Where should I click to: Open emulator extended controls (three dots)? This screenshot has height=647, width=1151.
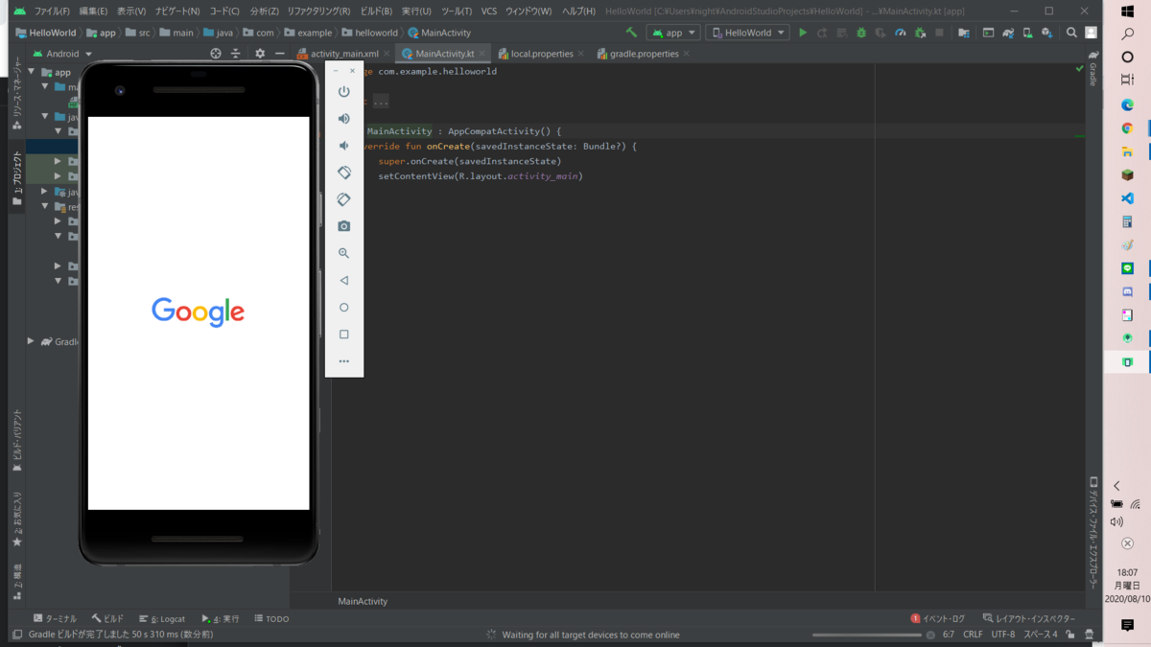coord(343,361)
